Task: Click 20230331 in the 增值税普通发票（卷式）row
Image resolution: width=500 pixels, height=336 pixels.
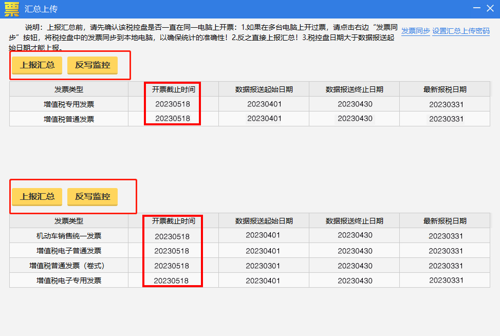Action: tap(446, 266)
